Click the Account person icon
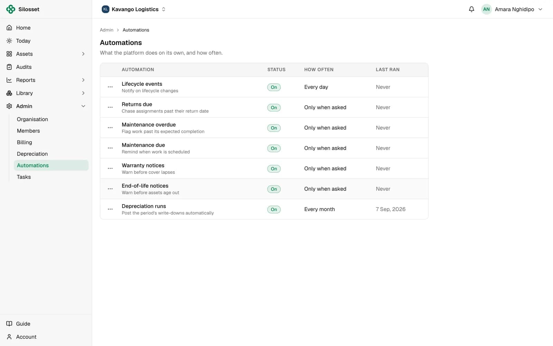 click(x=9, y=337)
